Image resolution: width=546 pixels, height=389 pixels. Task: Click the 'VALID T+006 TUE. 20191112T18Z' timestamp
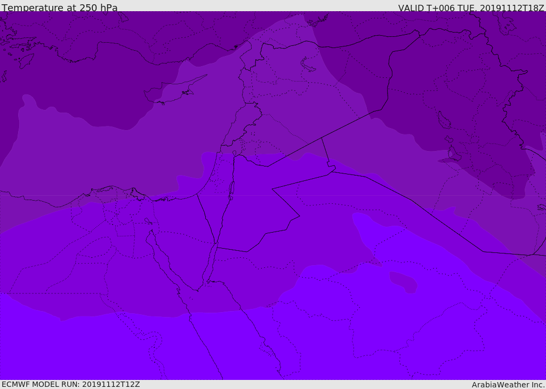click(x=471, y=7)
